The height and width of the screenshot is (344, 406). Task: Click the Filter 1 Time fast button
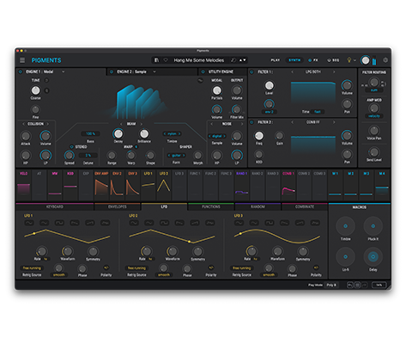pyautogui.click(x=318, y=112)
